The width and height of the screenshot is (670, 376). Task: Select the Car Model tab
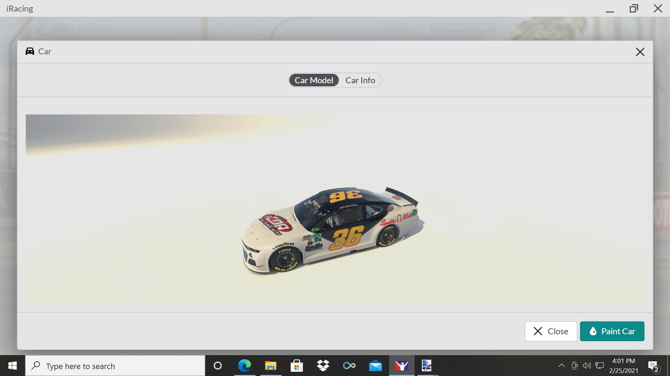[313, 80]
